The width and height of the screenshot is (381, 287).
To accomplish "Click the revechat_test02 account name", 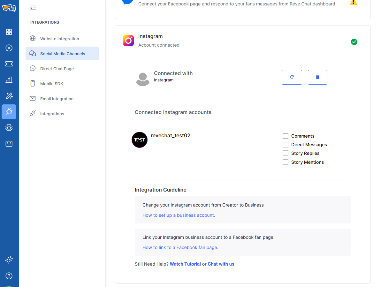I will pyautogui.click(x=171, y=135).
